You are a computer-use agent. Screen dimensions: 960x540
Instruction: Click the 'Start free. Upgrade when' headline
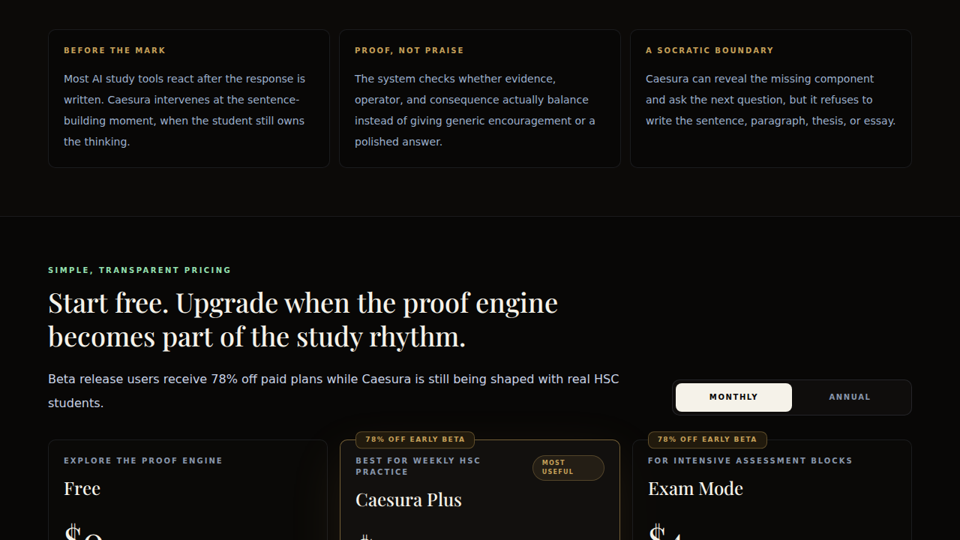tap(303, 319)
